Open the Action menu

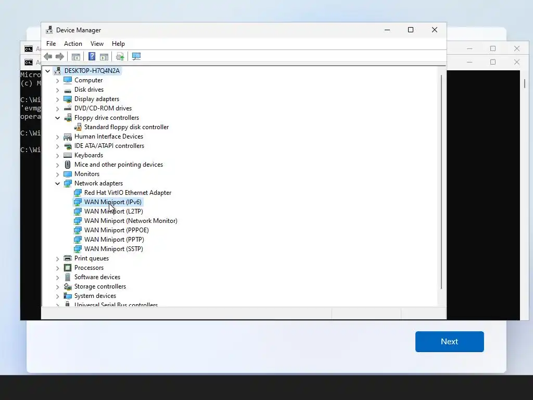[x=73, y=44]
